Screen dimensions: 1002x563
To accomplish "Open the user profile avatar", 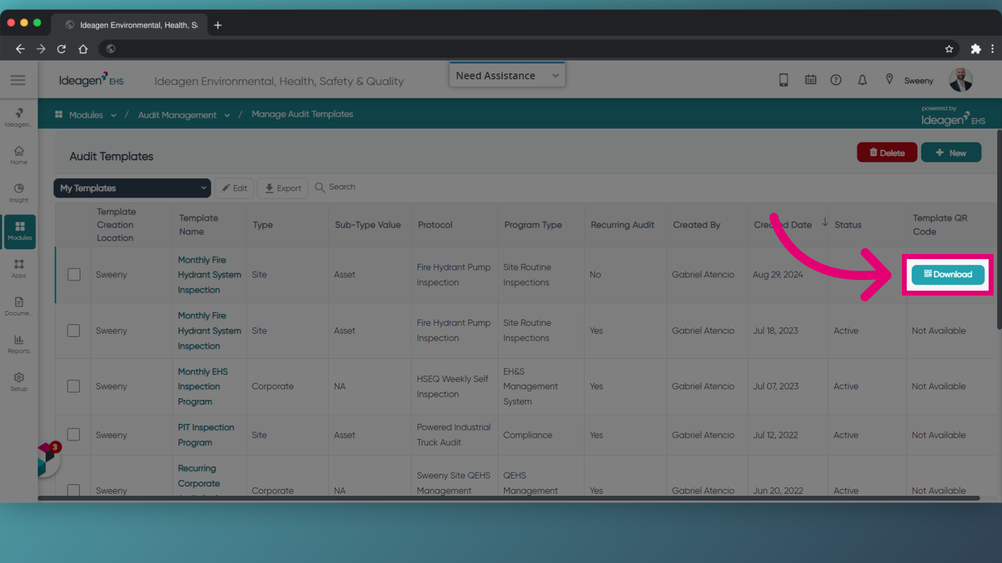I will point(961,80).
